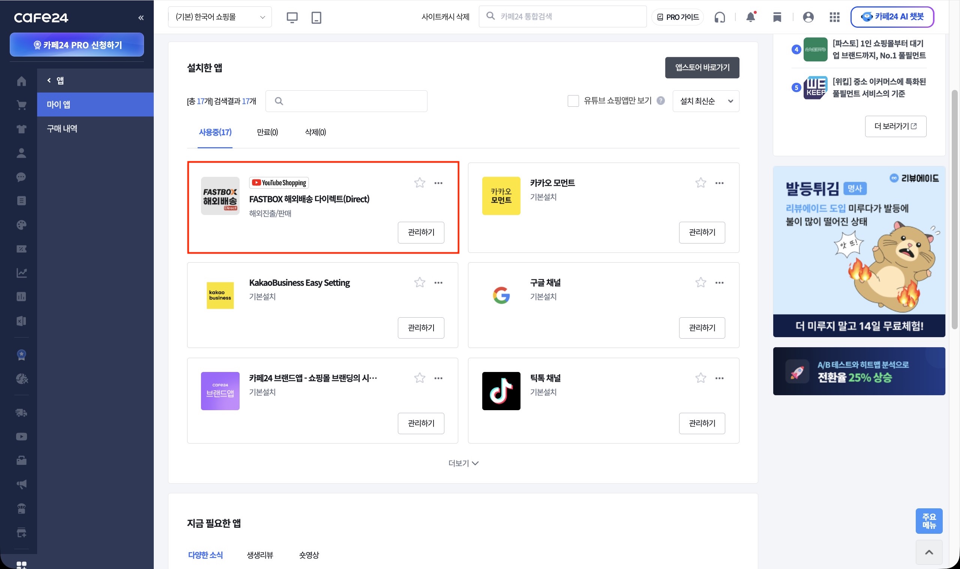Open the megaphone marketing icon
Viewport: 960px width, 569px height.
click(21, 484)
